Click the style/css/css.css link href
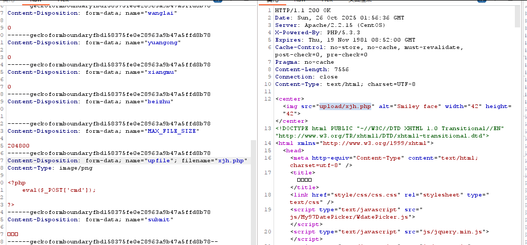Viewport: 527px width, 245px height. tap(365, 195)
